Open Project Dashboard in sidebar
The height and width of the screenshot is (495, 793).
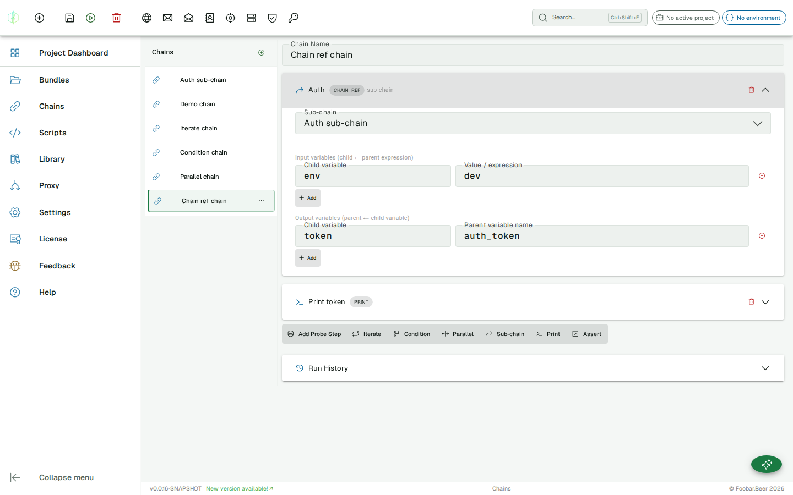coord(70,53)
